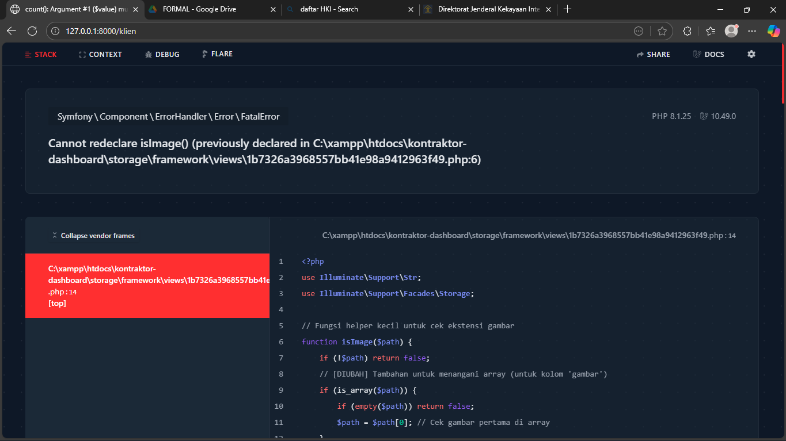The image size is (786, 441).
Task: Open the new tab plus button
Action: 568,9
